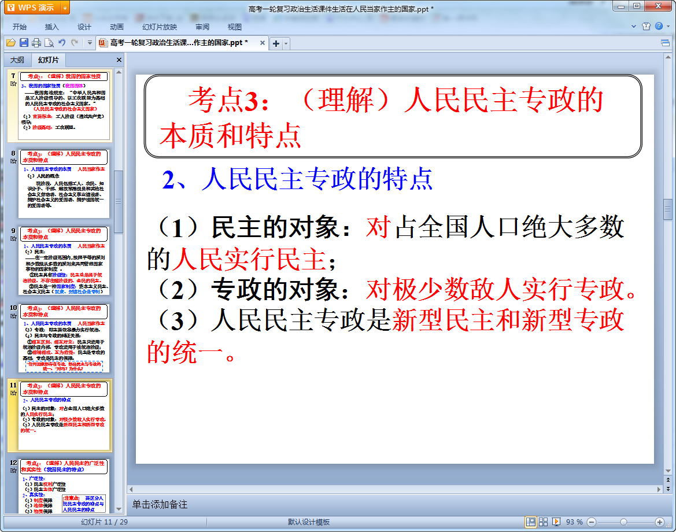Image resolution: width=676 pixels, height=532 pixels.
Task: Click the Open folder icon in quick toolbar
Action: pos(11,43)
